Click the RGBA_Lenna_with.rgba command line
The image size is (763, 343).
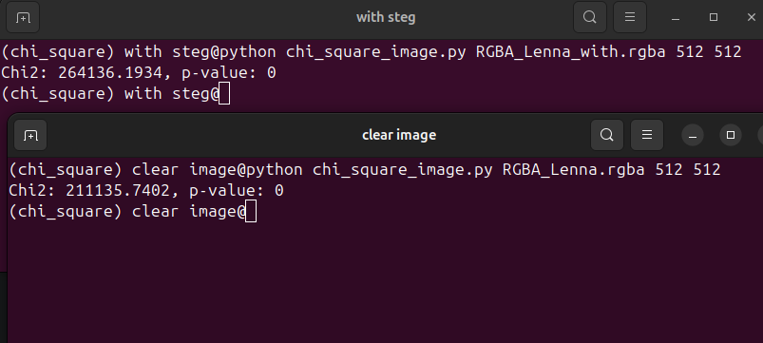click(x=372, y=52)
